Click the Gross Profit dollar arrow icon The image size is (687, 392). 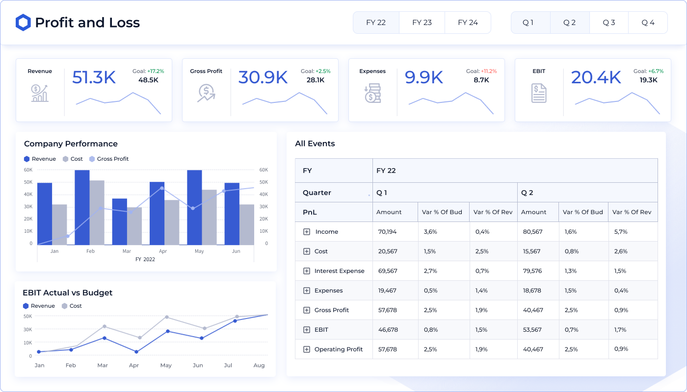point(206,93)
